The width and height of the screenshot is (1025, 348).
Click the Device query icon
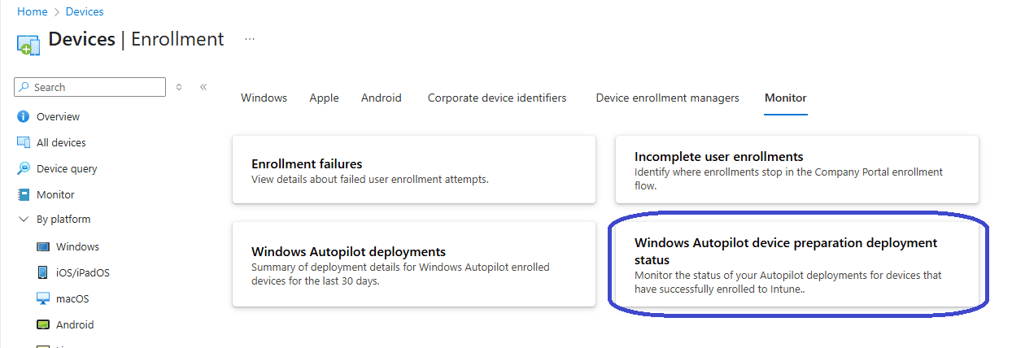24,168
